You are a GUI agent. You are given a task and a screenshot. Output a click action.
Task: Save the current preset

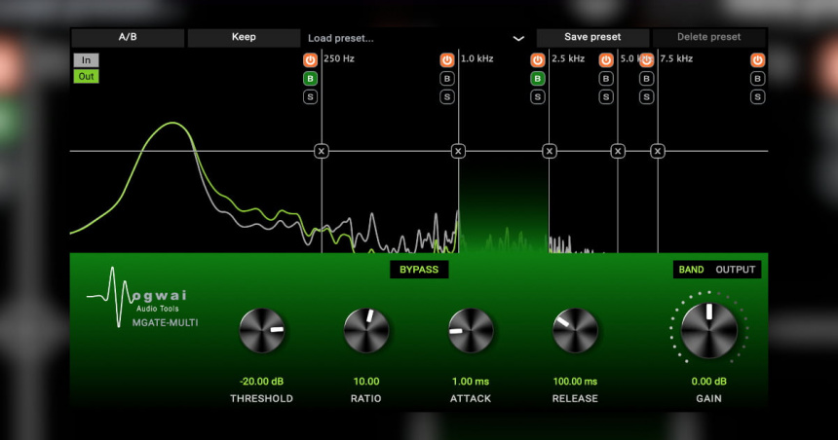(x=592, y=37)
